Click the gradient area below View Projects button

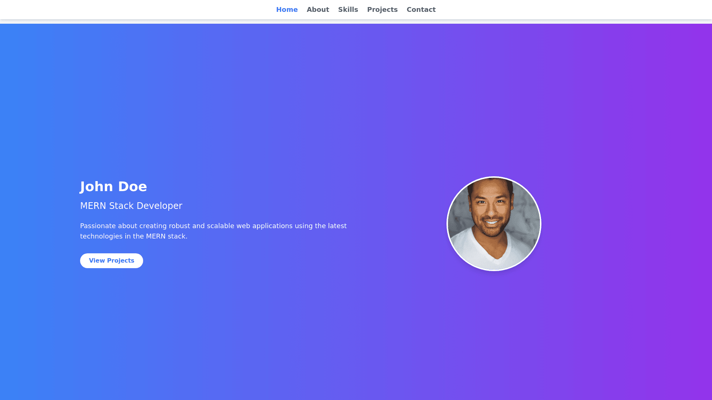tap(111, 315)
